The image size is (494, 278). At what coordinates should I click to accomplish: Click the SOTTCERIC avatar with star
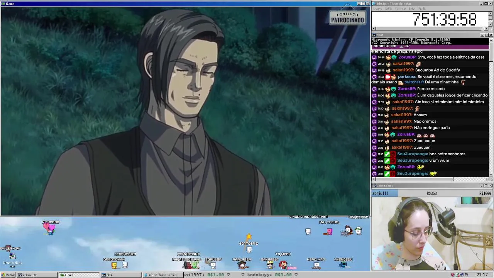click(x=249, y=249)
